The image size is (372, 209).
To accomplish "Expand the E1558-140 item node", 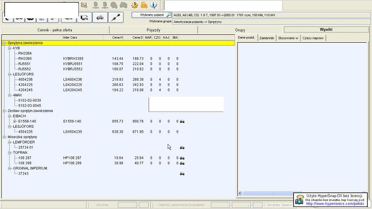I will coord(15,121).
